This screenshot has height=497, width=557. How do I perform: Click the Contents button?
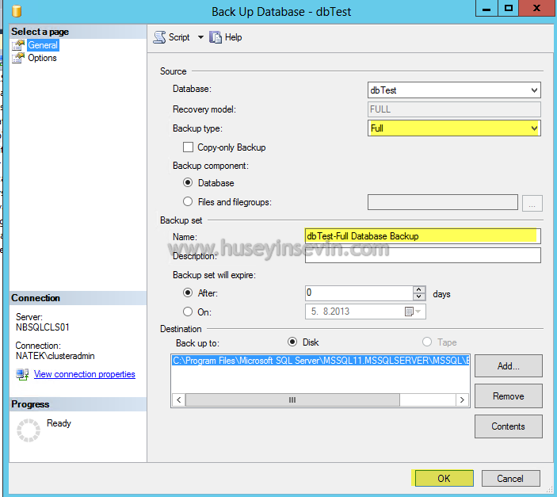(509, 426)
